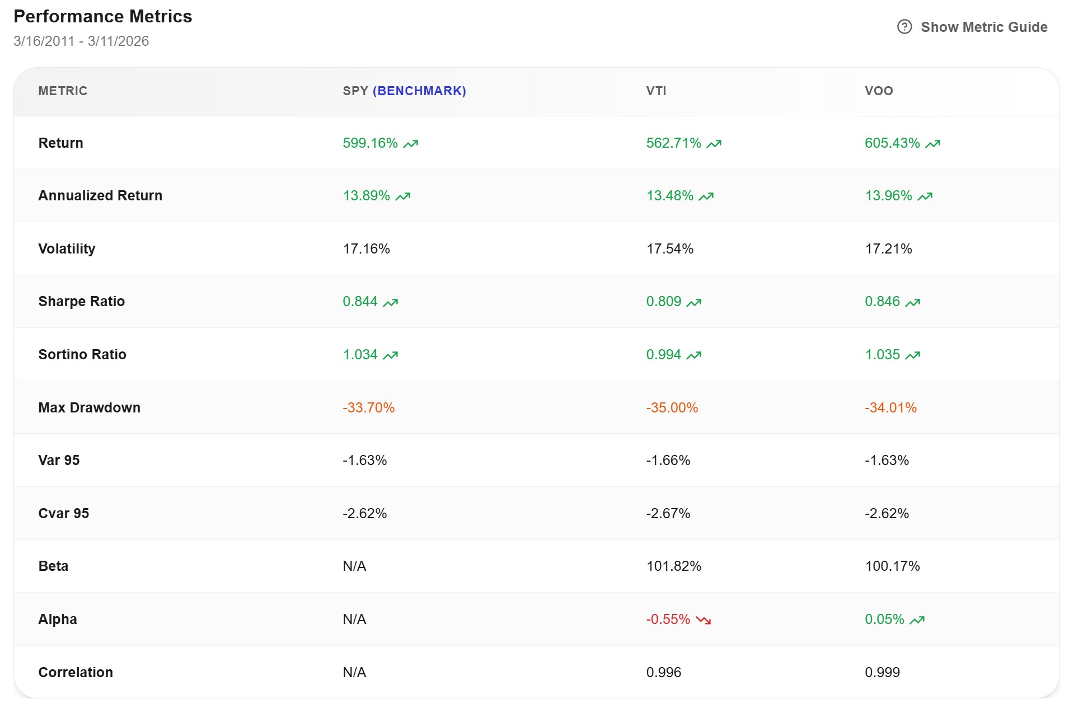The height and width of the screenshot is (704, 1069).
Task: Click the date range 3/16/2011 - 3/11/2026
Action: 81,40
